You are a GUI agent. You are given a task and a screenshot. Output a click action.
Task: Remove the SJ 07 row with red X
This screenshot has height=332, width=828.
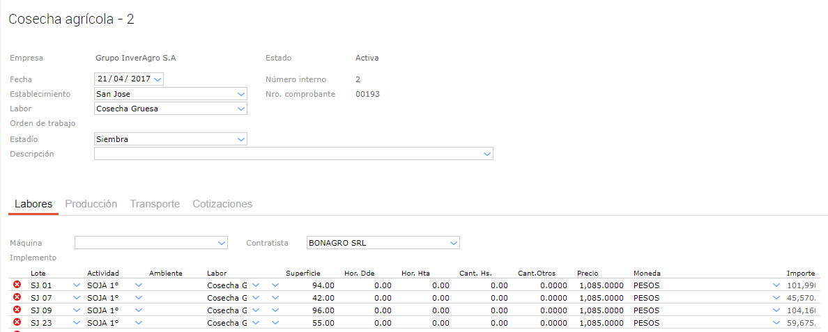(x=17, y=297)
